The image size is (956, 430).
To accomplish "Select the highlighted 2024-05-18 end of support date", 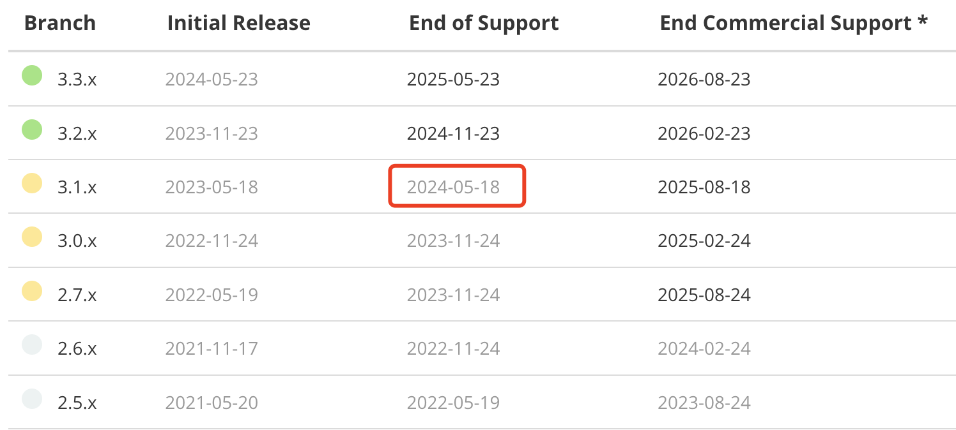I will click(x=454, y=187).
